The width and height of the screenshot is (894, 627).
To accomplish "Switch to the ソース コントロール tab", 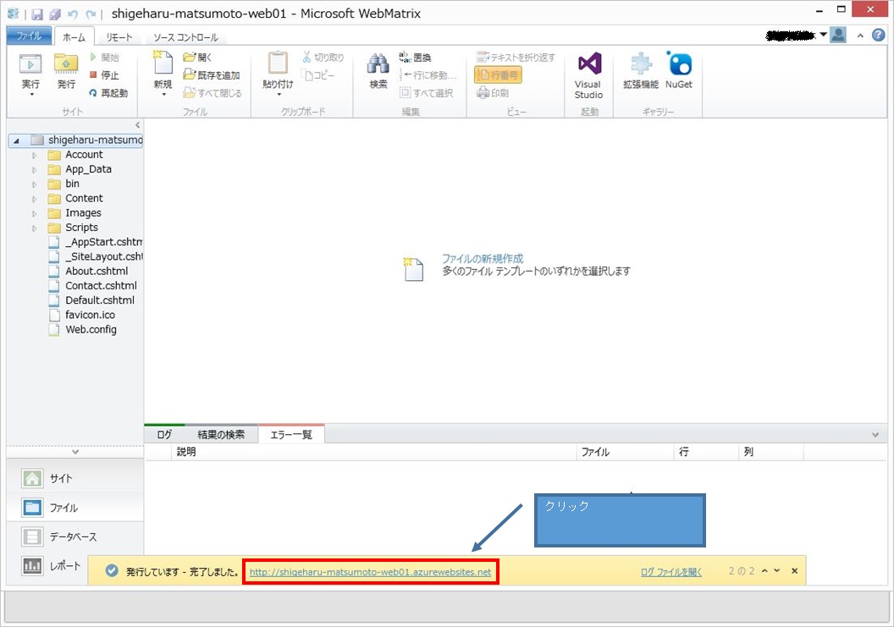I will tap(185, 37).
